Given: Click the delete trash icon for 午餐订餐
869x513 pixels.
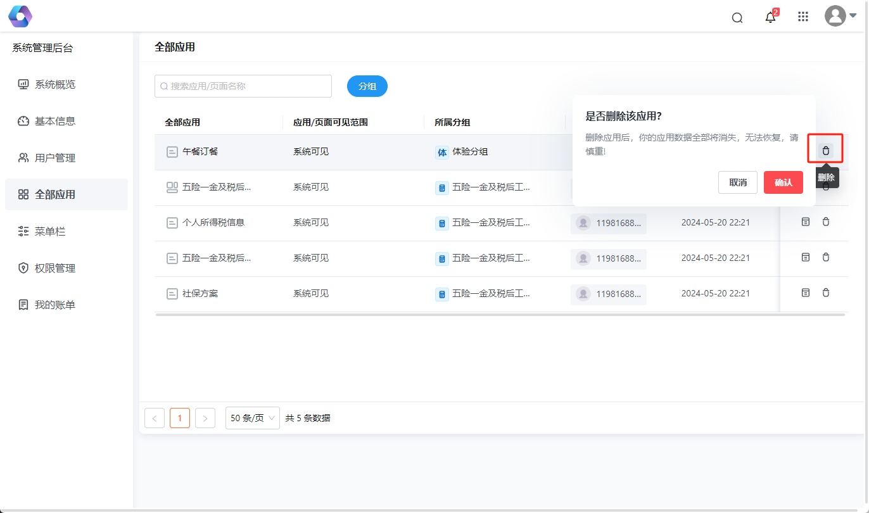Looking at the screenshot, I should (x=825, y=151).
